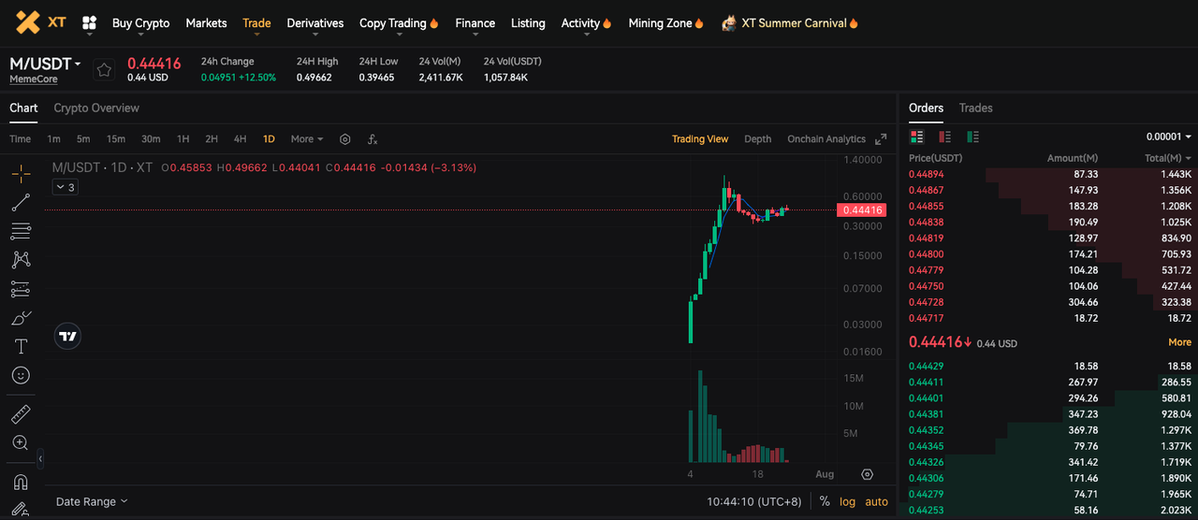Open the 0.00001 price precision dropdown
The image size is (1198, 520).
[1169, 137]
